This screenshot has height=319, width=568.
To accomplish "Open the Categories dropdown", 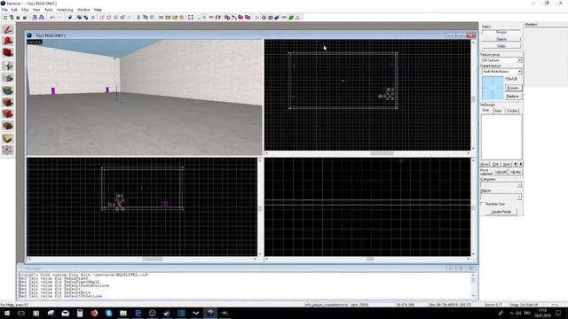I will (x=501, y=185).
